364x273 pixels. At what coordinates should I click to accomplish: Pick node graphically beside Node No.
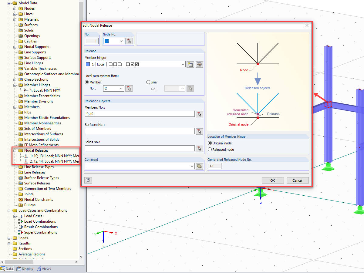pyautogui.click(x=130, y=41)
